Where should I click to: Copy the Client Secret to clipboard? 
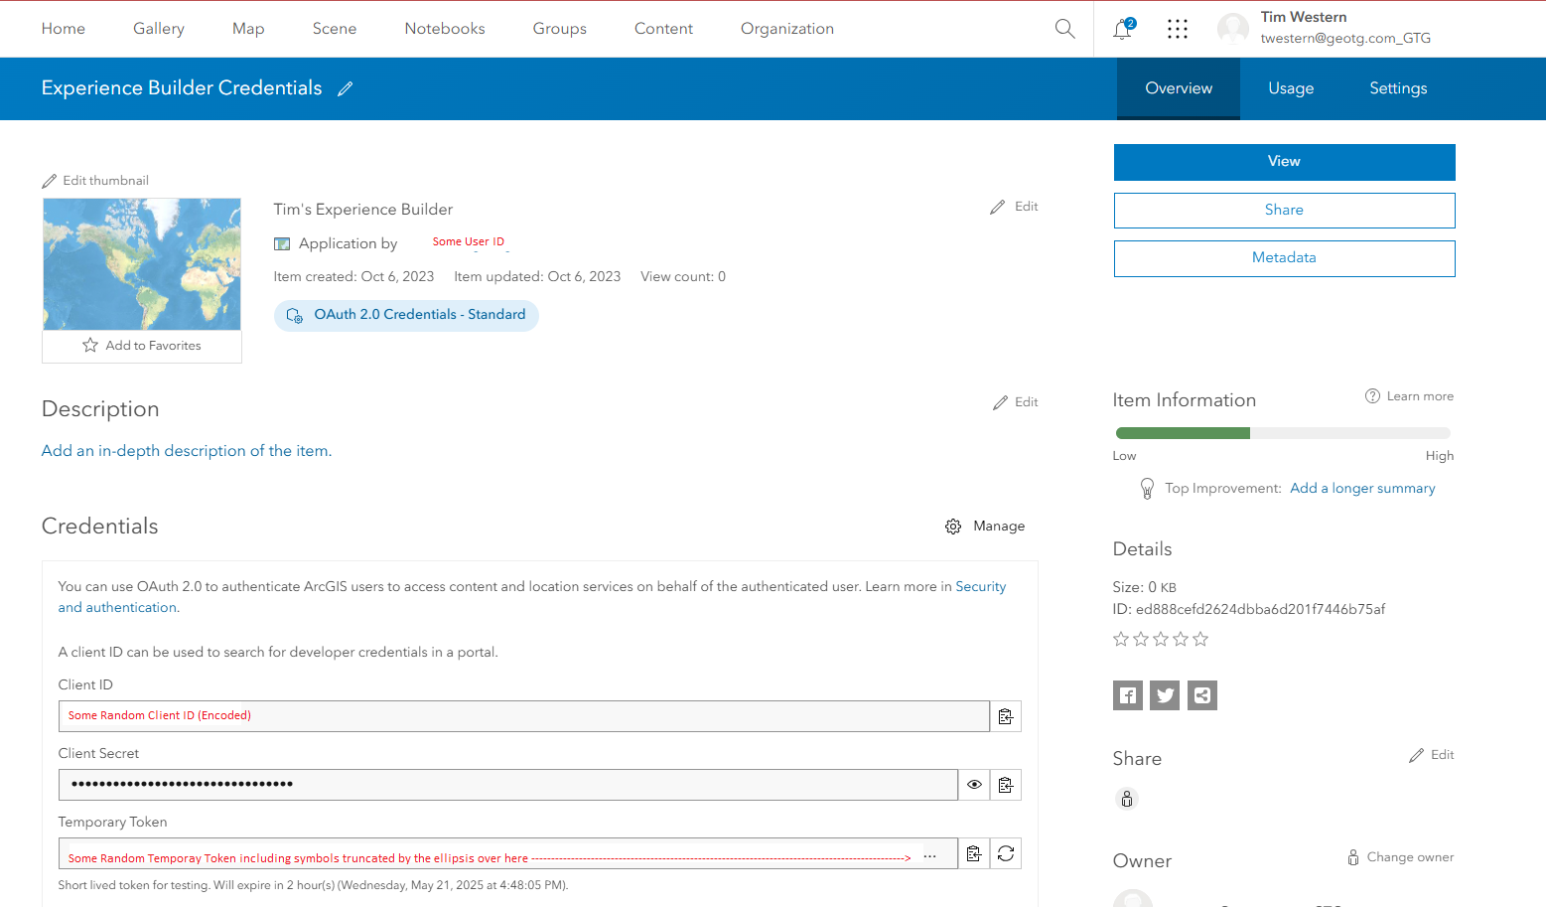[x=1005, y=784]
